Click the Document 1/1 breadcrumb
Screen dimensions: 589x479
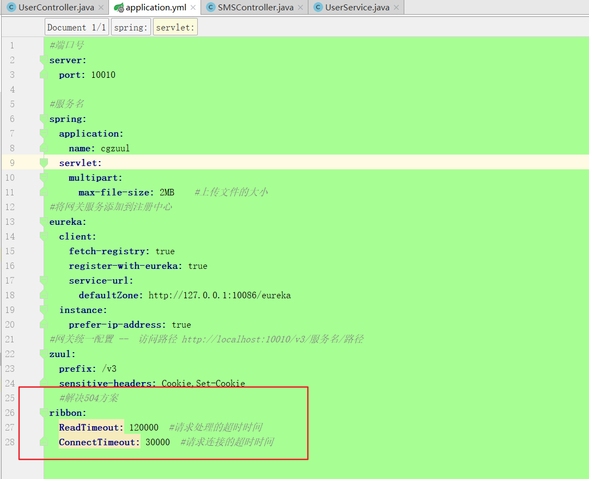[77, 27]
